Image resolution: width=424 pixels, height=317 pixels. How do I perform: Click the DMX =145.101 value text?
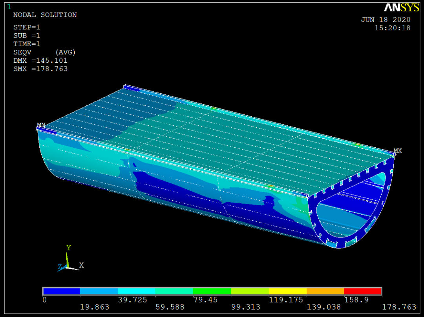tap(40, 60)
